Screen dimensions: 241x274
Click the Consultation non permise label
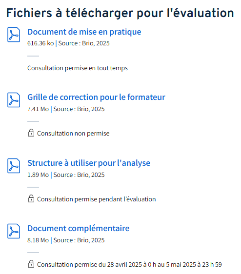(x=73, y=134)
